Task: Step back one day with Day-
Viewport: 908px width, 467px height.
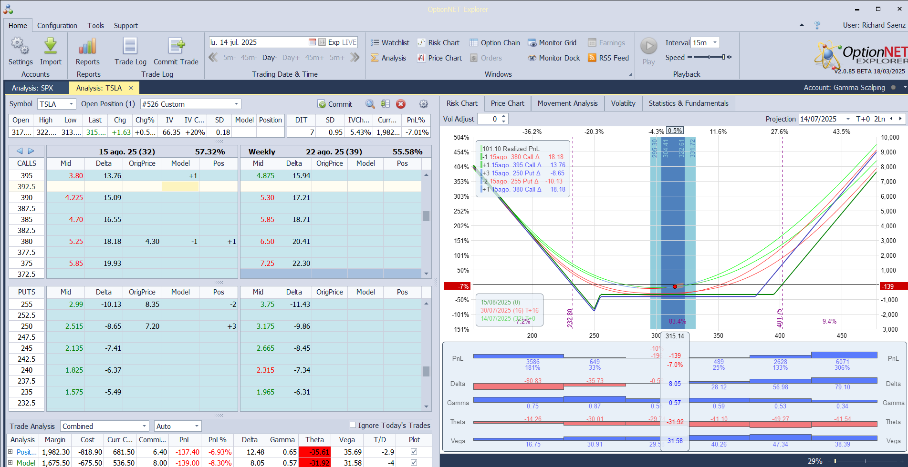Action: point(270,58)
